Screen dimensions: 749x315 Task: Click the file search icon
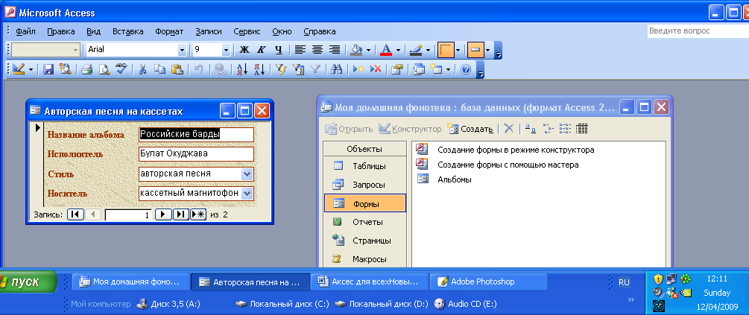click(x=65, y=70)
